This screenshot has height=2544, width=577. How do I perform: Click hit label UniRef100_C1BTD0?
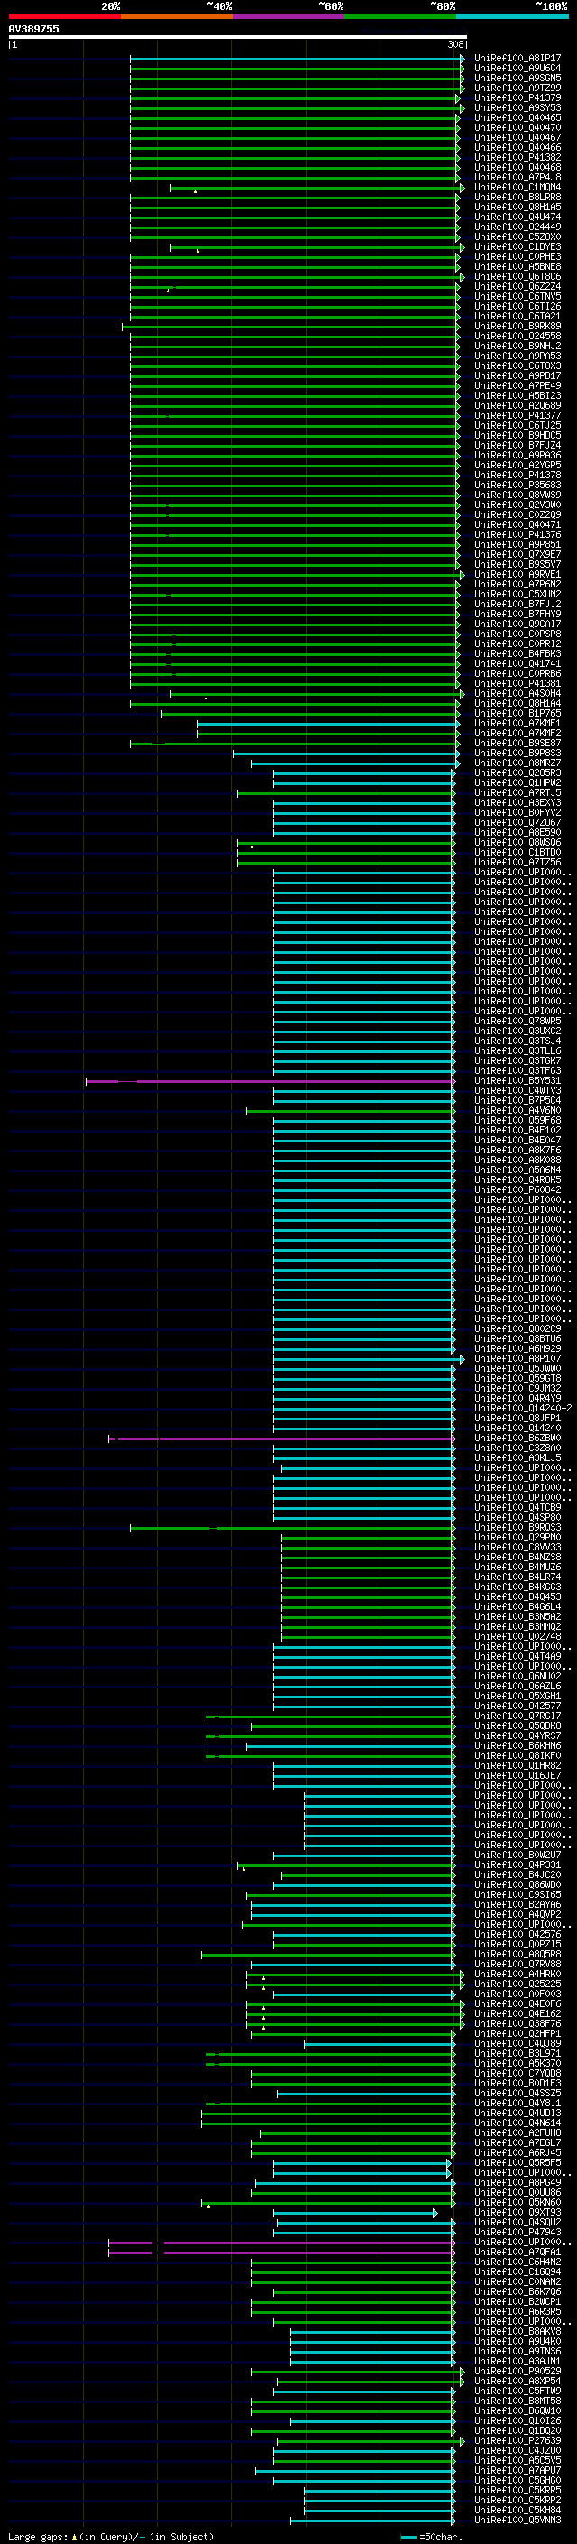tap(517, 852)
